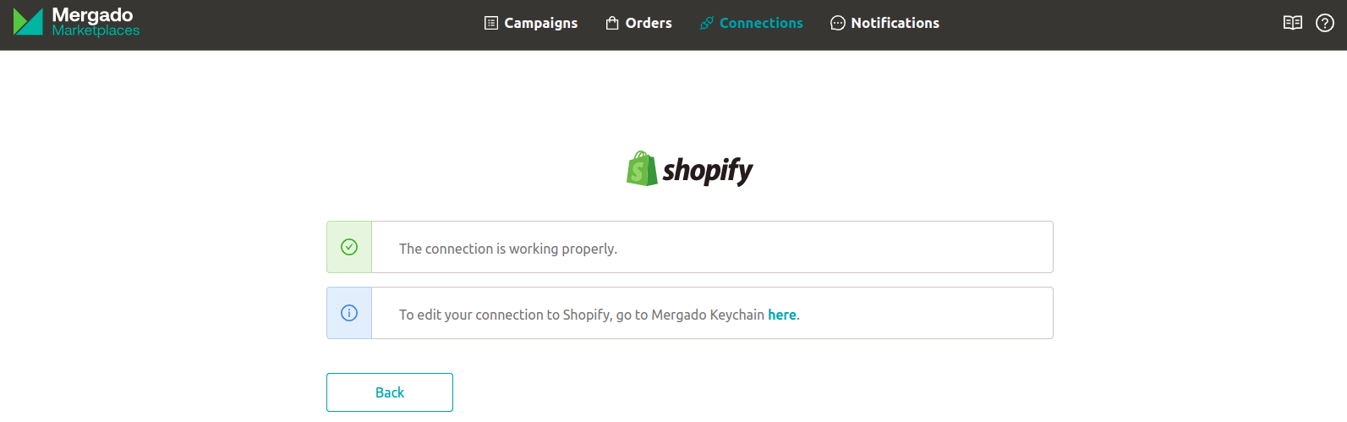Go to the Orders section
The height and width of the screenshot is (422, 1347).
[649, 23]
